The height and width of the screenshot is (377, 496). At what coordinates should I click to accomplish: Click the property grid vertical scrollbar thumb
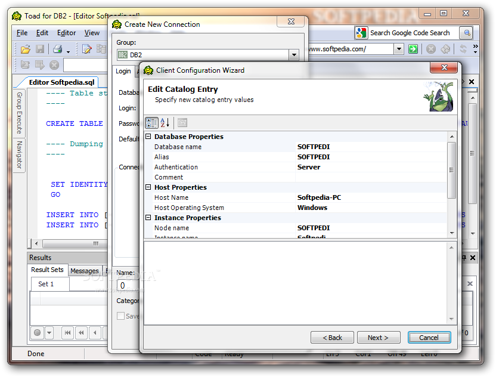(x=451, y=170)
